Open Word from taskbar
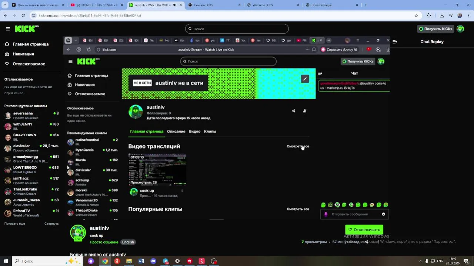This screenshot has width=474, height=266. click(141, 261)
